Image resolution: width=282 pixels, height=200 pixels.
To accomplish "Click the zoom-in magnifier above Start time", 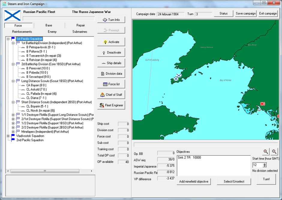I will coord(265,152).
